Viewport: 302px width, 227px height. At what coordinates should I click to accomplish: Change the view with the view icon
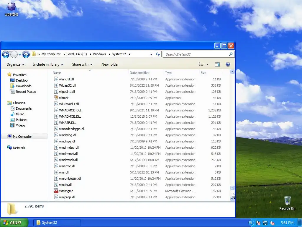(201, 64)
